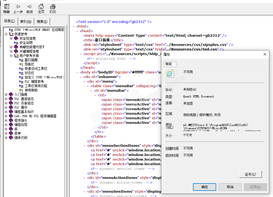The image size is (273, 197).
Task: Close the 属性 dialog with X
Action: click(x=265, y=54)
